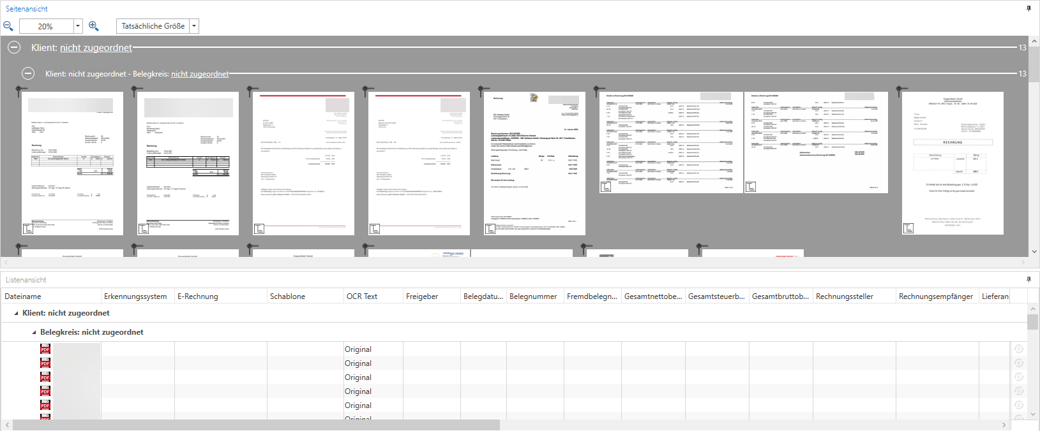This screenshot has width=1040, height=431.
Task: Click the Belegkreis 'nicht zugeordnet' link
Action: (x=200, y=74)
